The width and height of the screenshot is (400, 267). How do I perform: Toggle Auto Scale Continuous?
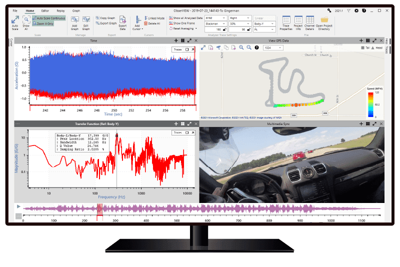pyautogui.click(x=49, y=18)
